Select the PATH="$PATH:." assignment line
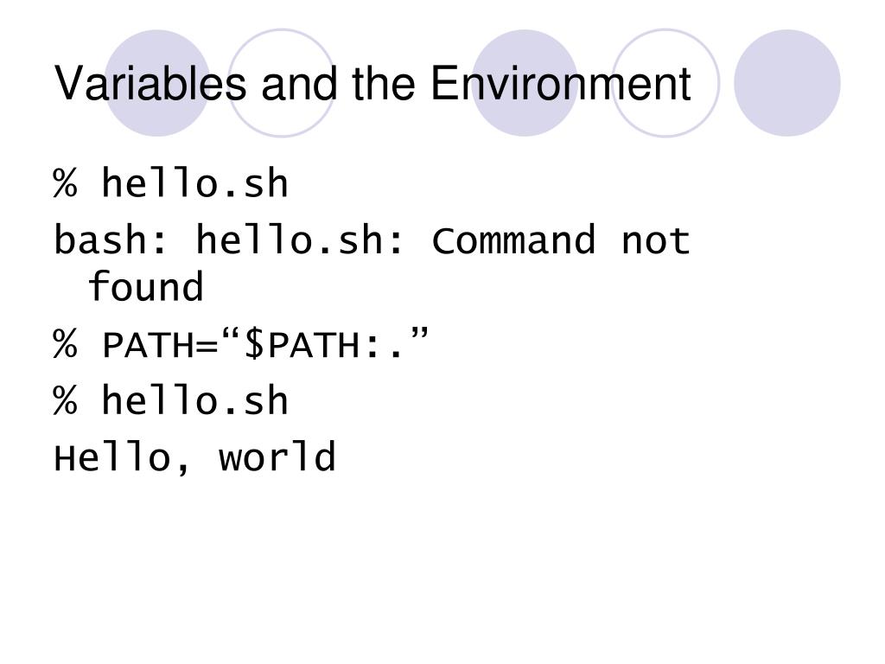885x664 pixels. [x=241, y=343]
